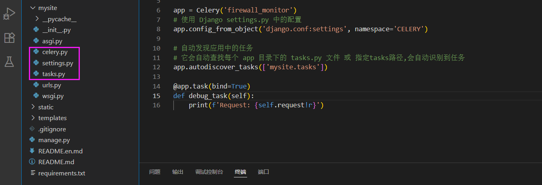Switch to the 输出 panel tab
Viewport: 542px width, 185px height.
pos(178,172)
